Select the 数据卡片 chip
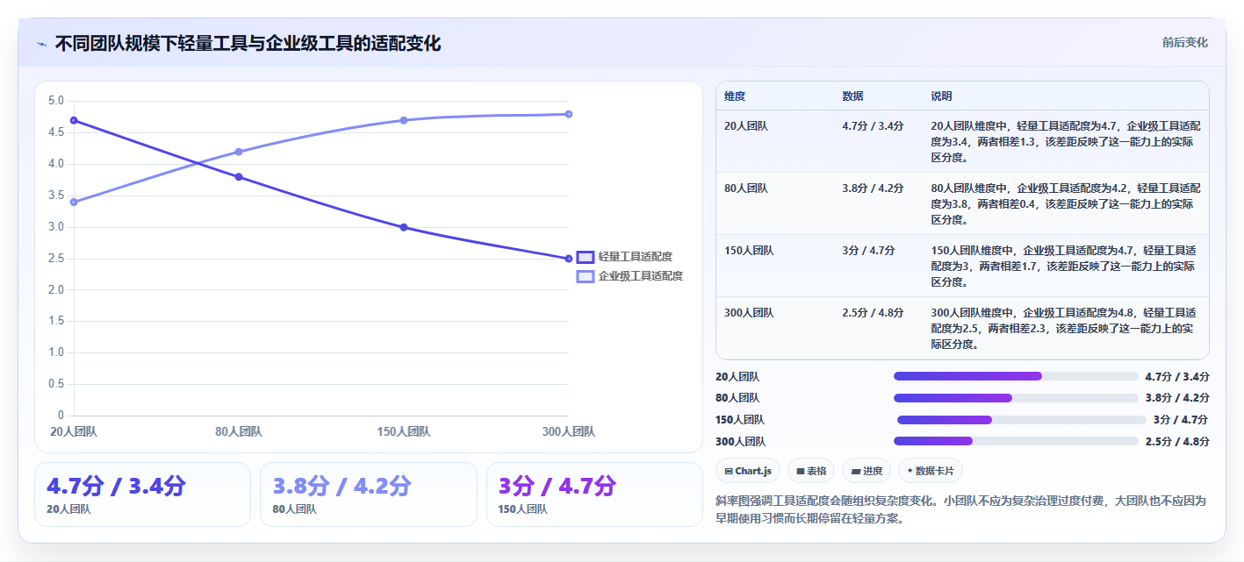This screenshot has height=562, width=1244. [x=931, y=471]
